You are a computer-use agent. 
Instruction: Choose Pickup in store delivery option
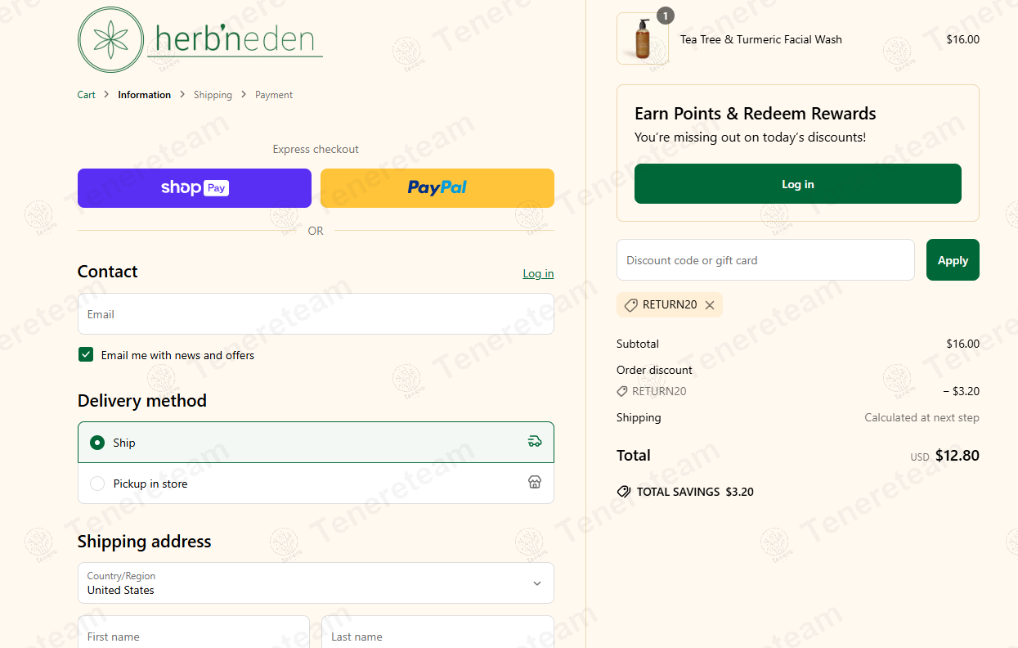point(97,484)
